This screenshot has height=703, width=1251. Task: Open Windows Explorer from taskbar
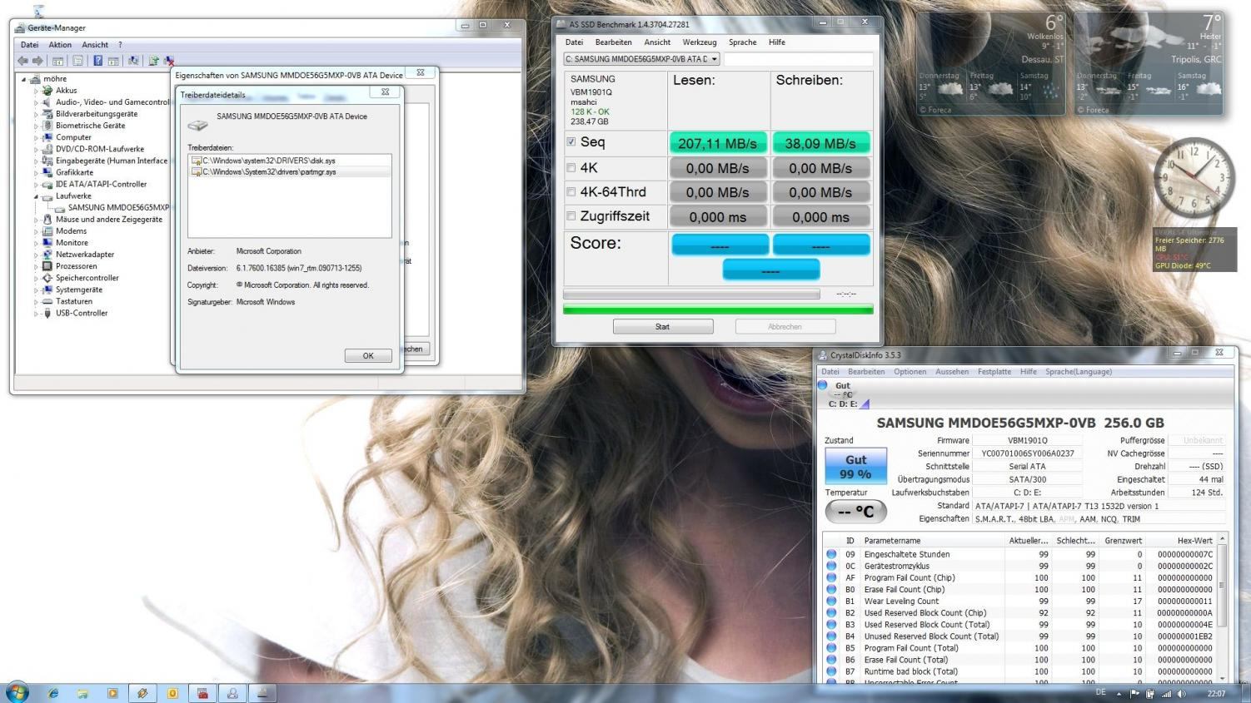[x=82, y=692]
